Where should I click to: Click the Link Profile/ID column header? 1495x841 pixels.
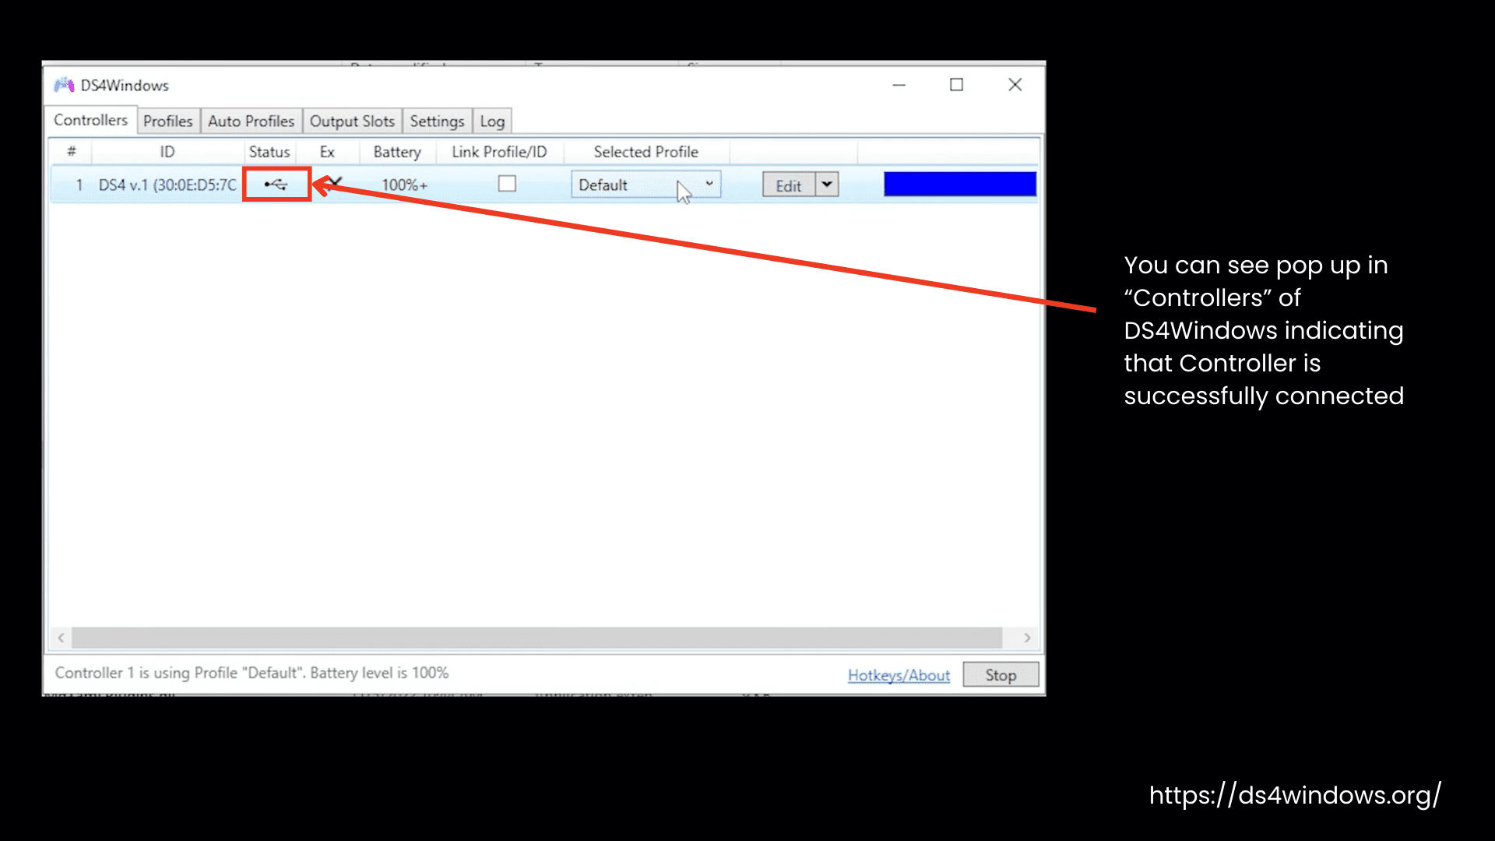coord(499,152)
